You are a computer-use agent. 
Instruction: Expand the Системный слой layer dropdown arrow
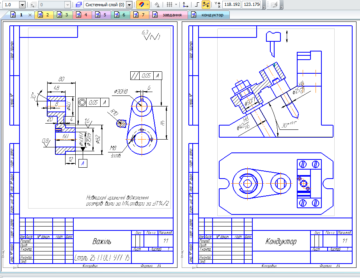coord(129,5)
